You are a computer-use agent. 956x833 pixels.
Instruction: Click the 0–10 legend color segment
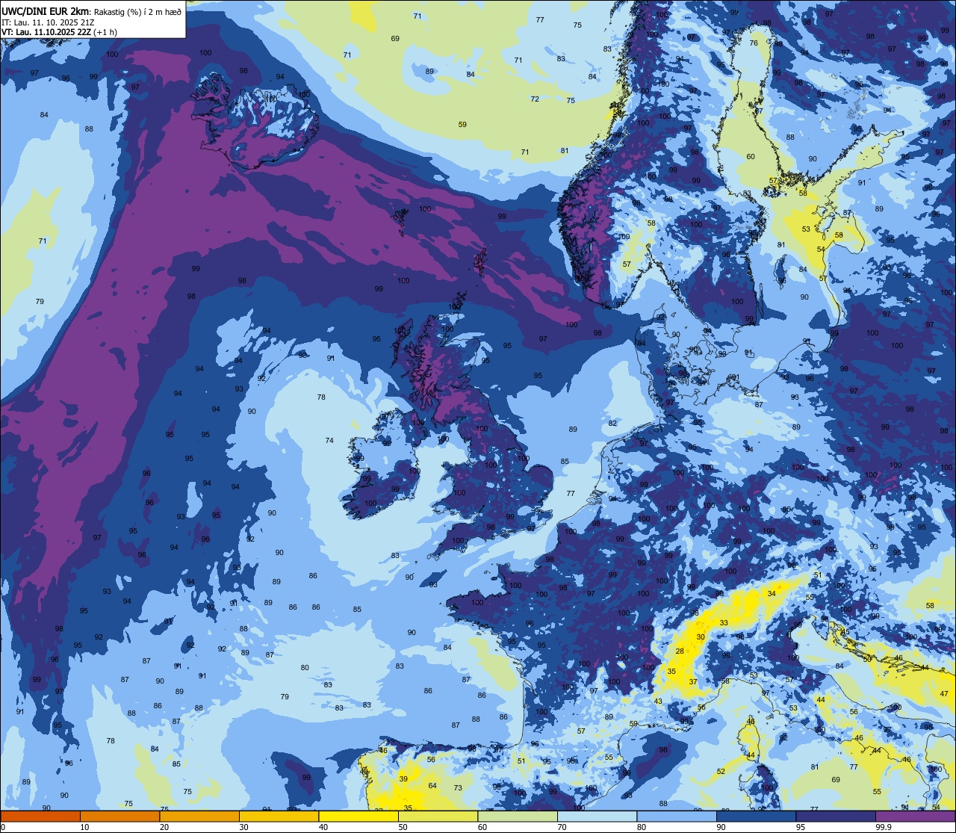[x=40, y=816]
